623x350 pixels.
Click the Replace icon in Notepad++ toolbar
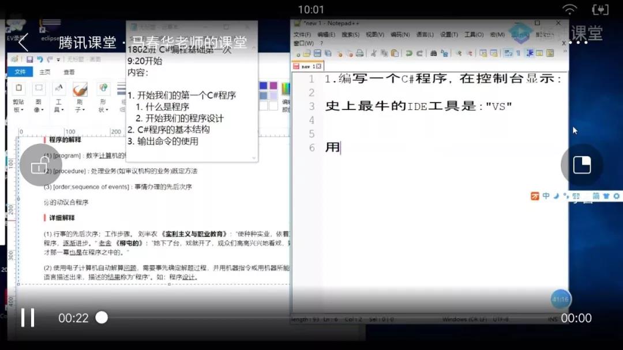444,54
